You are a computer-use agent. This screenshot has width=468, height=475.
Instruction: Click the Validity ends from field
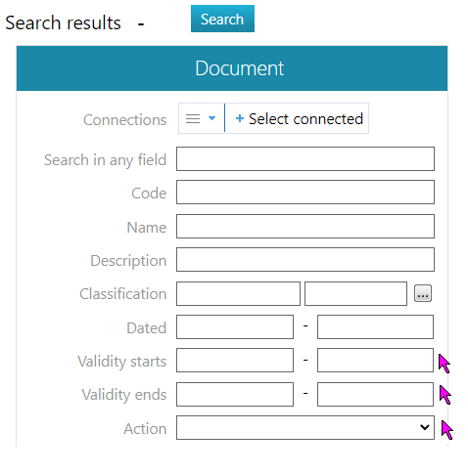tap(235, 395)
